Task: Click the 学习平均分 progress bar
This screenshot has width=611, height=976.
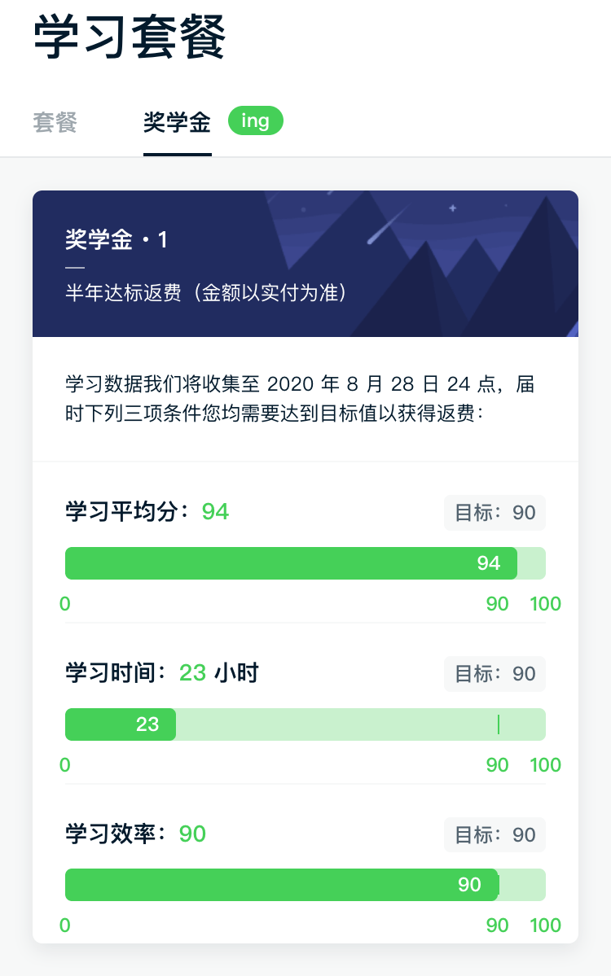Action: (305, 563)
